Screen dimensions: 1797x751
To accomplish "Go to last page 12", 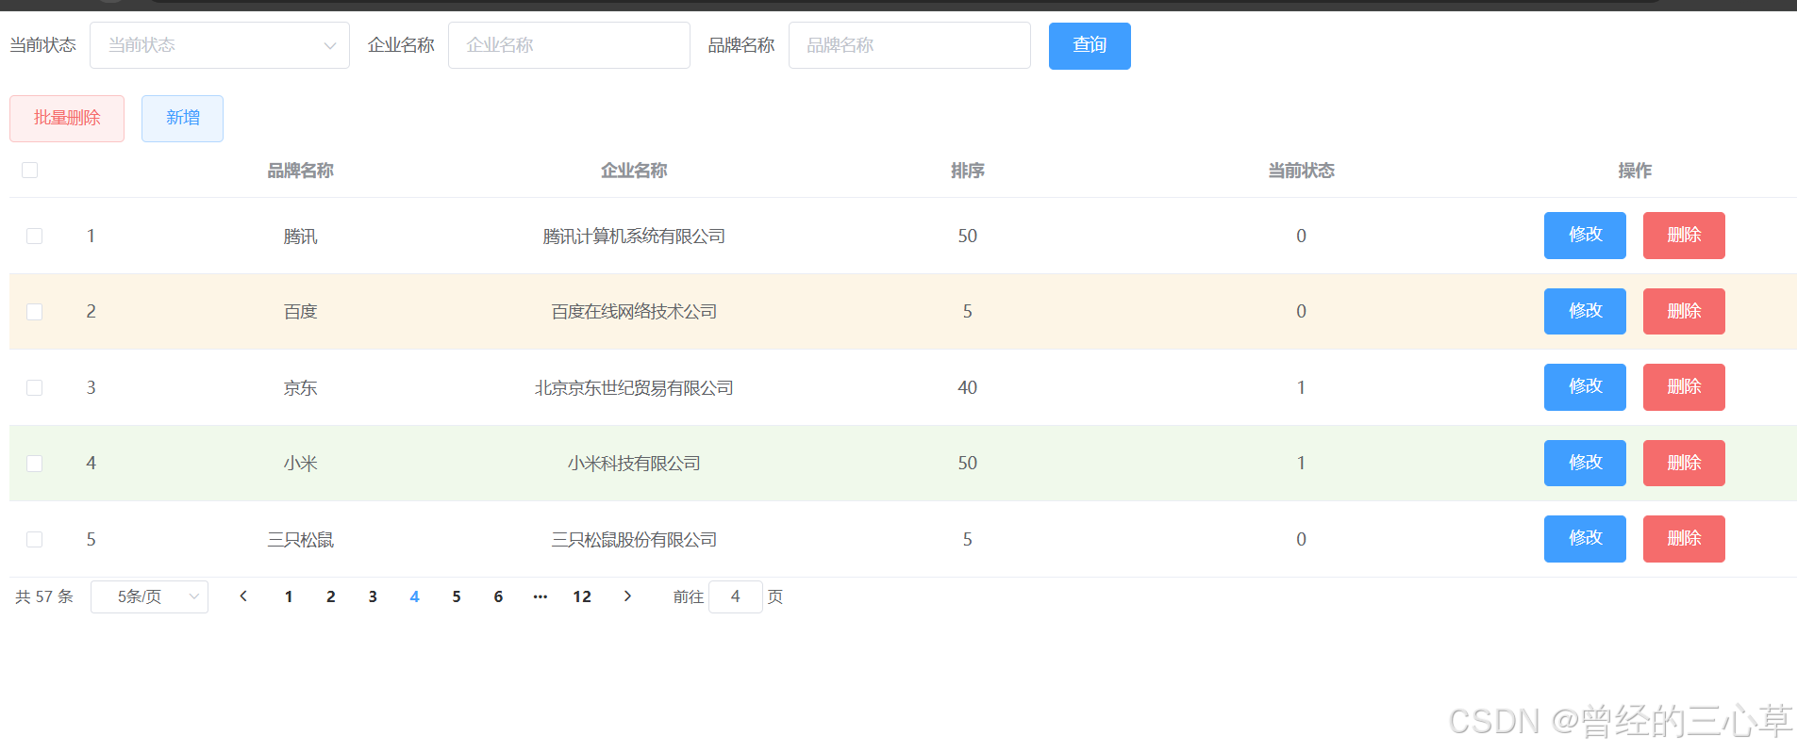I will click(x=582, y=596).
